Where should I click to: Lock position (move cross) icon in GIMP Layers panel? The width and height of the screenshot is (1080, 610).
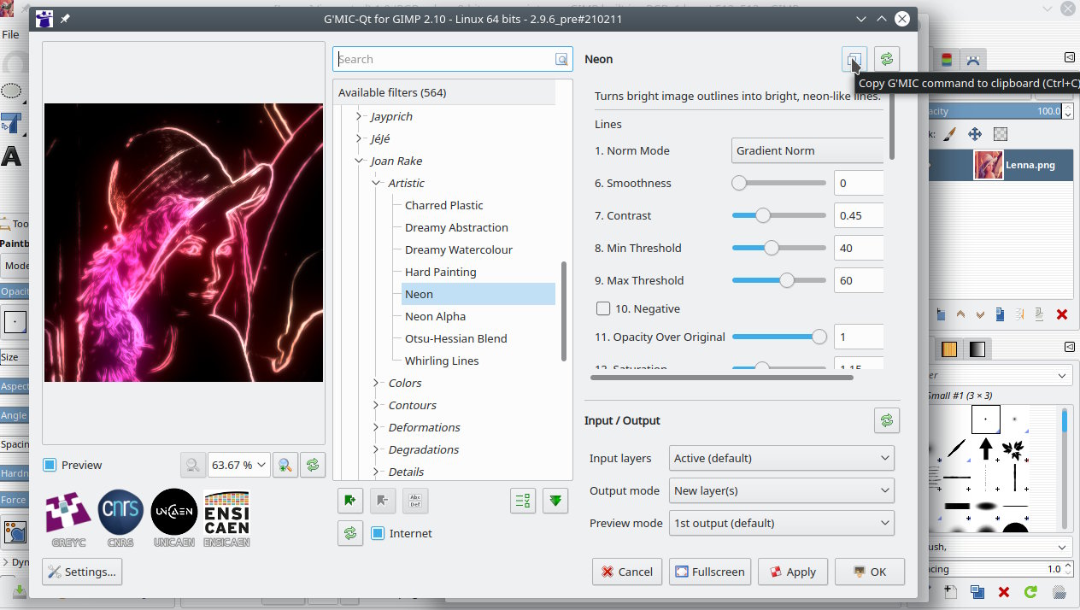(974, 134)
